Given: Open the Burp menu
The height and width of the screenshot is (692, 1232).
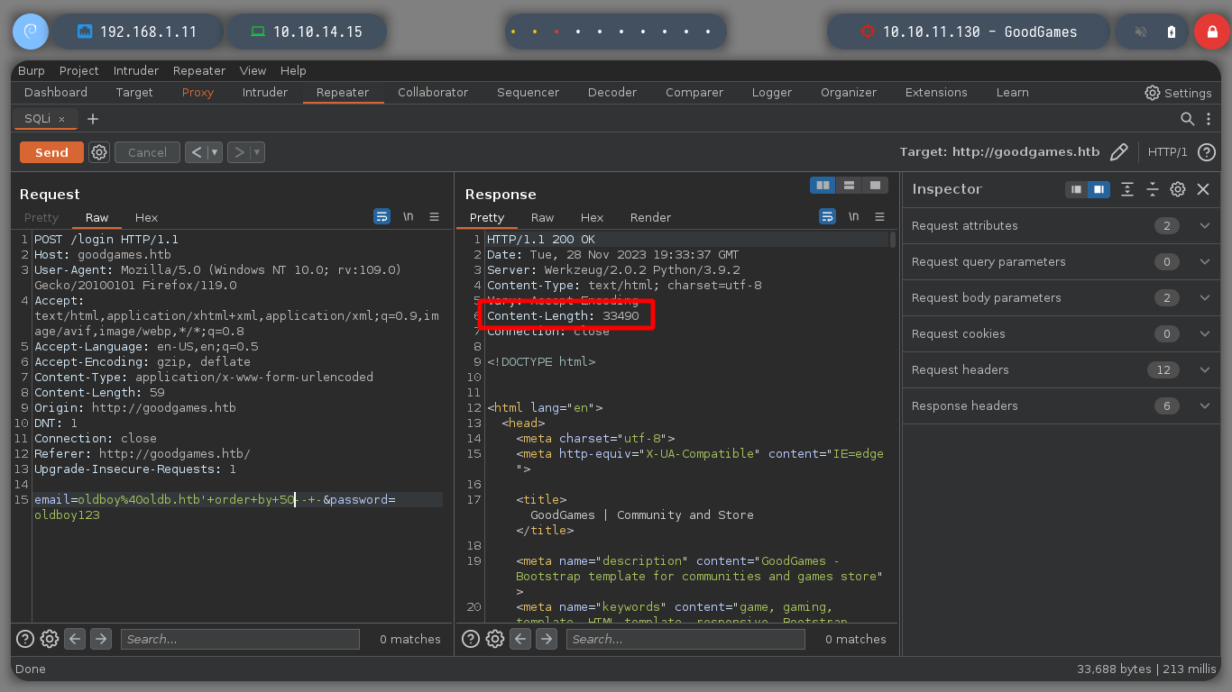Looking at the screenshot, I should (32, 70).
